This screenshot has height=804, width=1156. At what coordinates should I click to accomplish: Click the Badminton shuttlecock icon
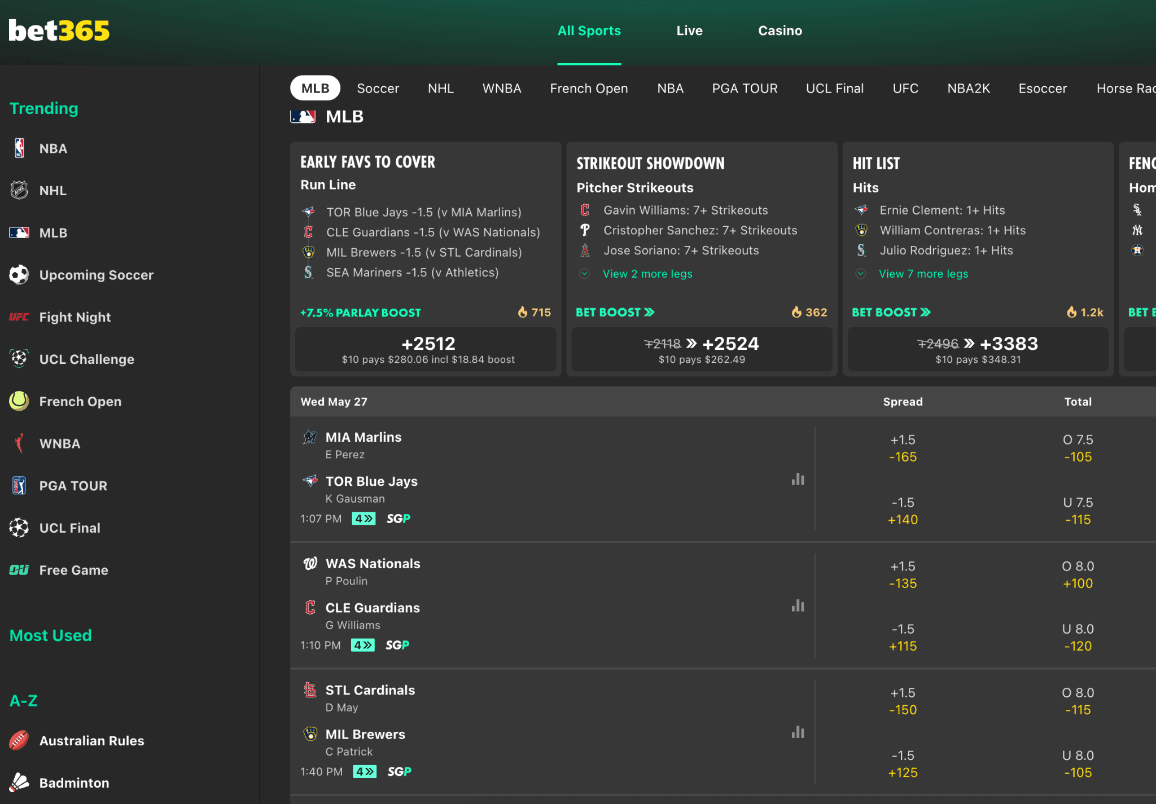(x=19, y=783)
